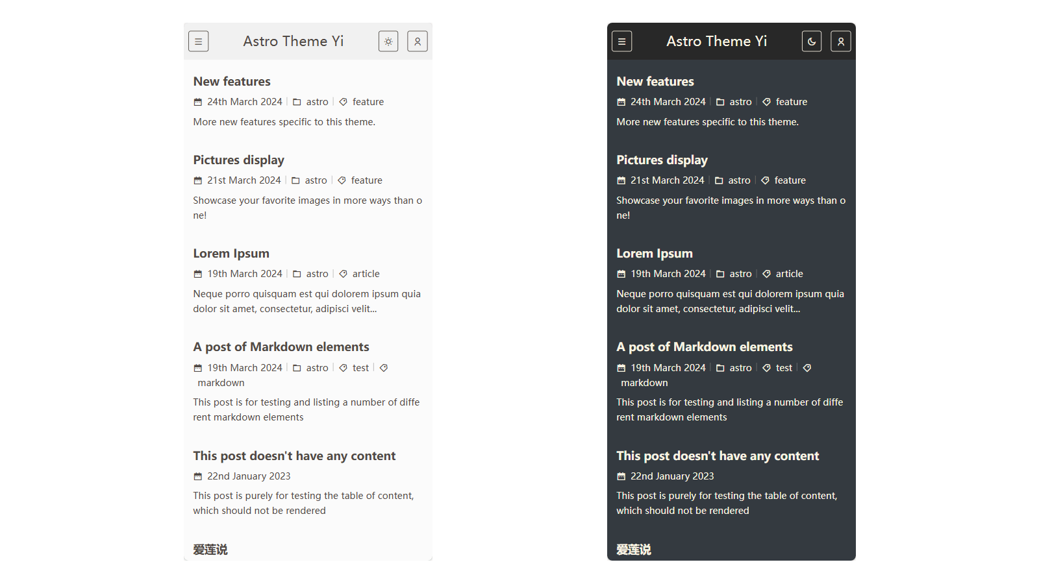1039x584 pixels.
Task: Open "爱莲说" post in light panel
Action: (x=210, y=550)
